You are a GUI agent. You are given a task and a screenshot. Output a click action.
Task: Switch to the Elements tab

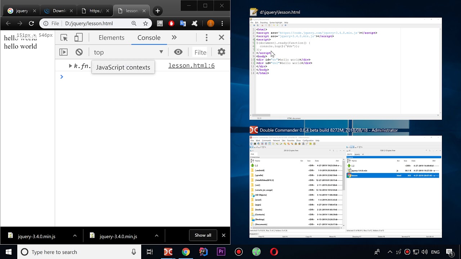coord(111,37)
